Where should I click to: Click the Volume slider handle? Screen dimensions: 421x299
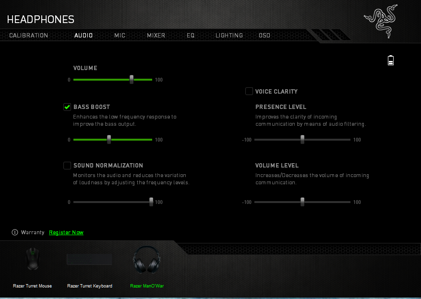pyautogui.click(x=132, y=80)
